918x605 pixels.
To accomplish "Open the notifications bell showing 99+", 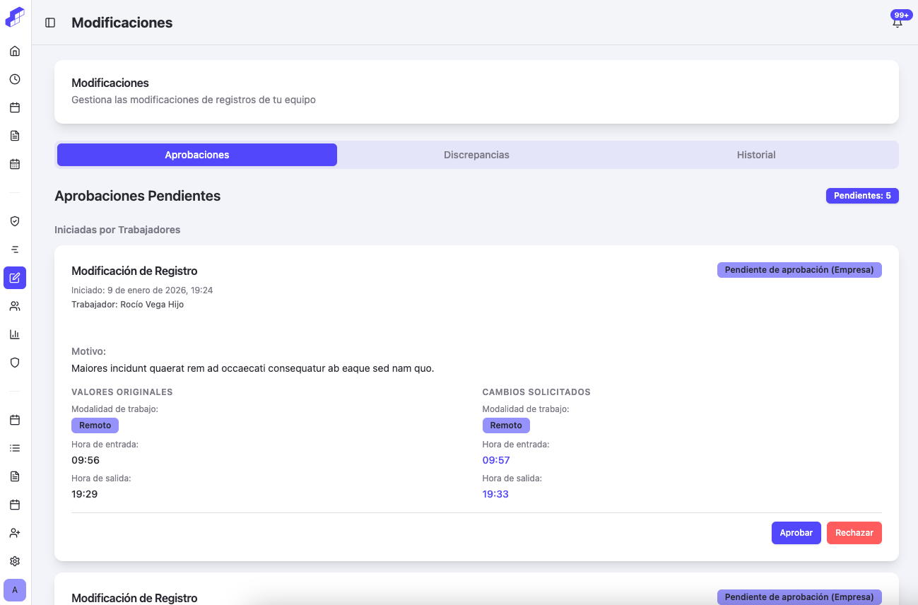I will (x=897, y=22).
